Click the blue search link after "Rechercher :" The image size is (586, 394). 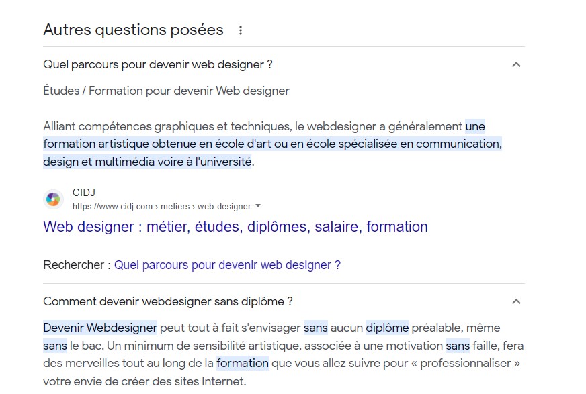(227, 265)
